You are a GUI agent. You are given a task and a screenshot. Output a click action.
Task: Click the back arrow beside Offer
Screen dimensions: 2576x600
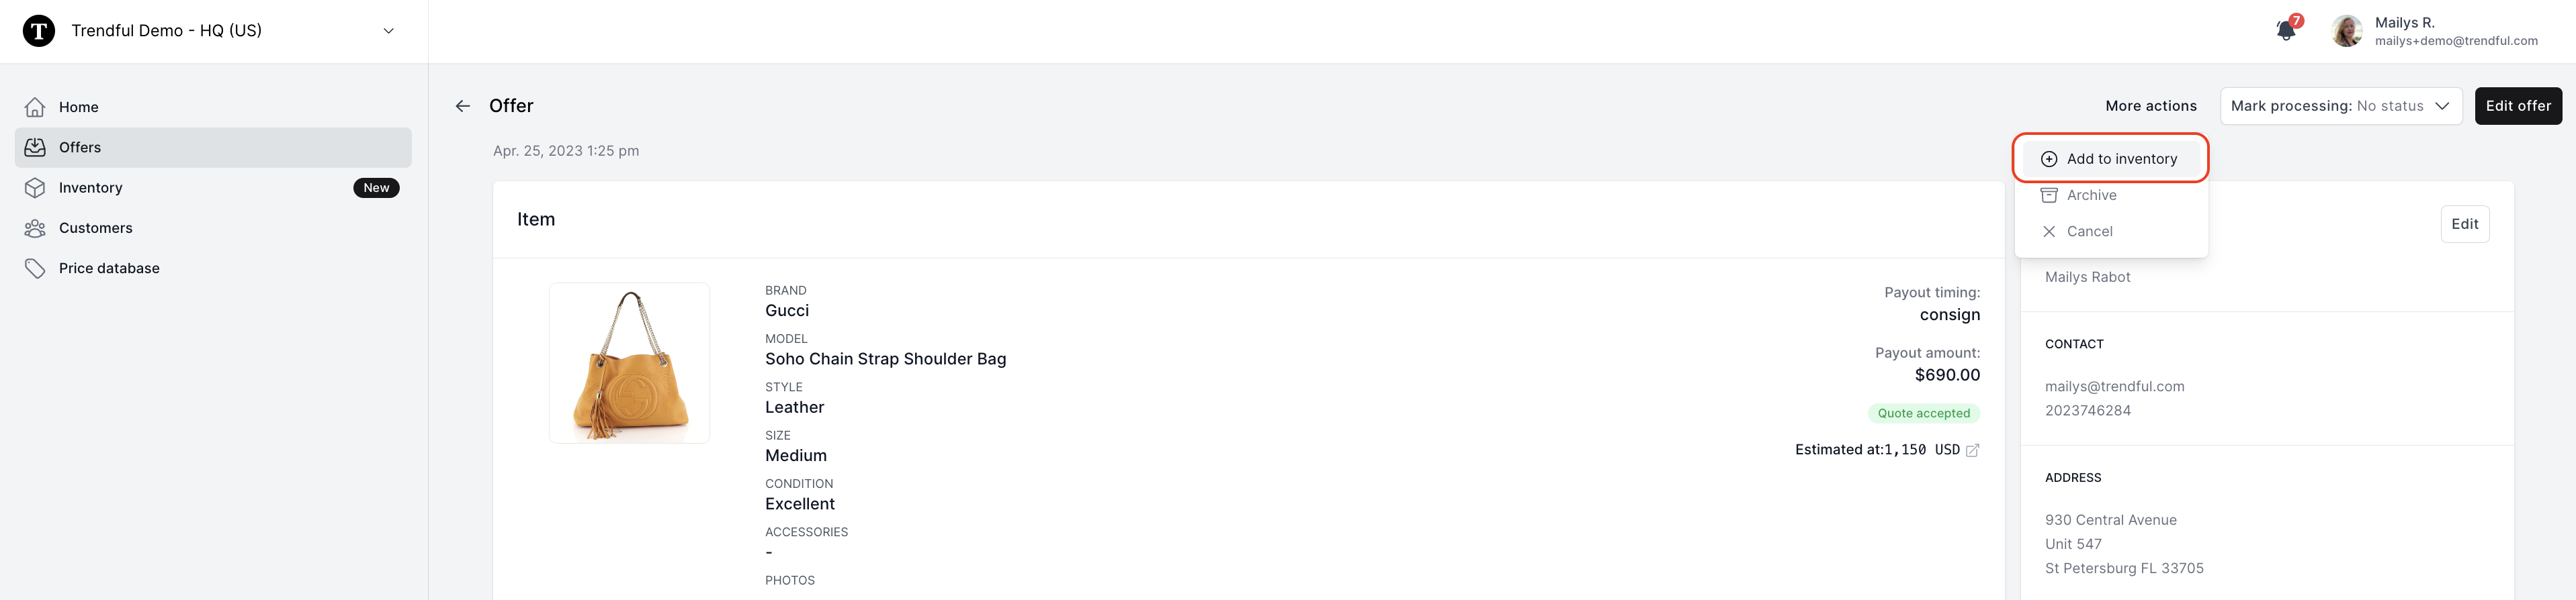[x=463, y=106]
